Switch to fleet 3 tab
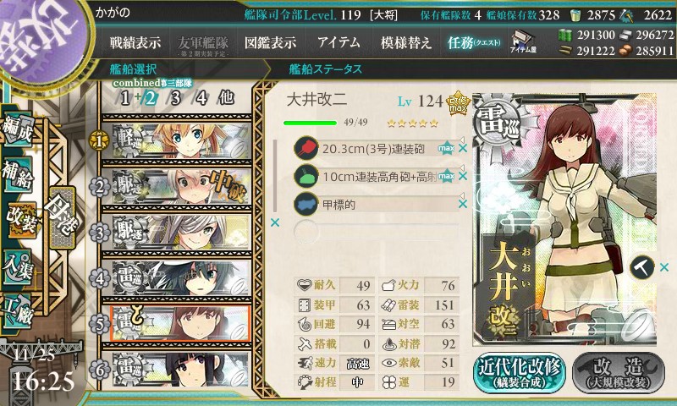Image resolution: width=677 pixels, height=406 pixels. click(175, 98)
